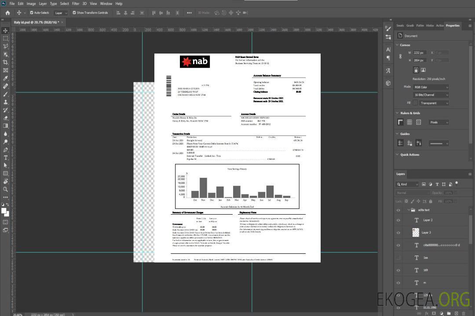The image size is (475, 316).
Task: Open the File menu
Action: [12, 4]
